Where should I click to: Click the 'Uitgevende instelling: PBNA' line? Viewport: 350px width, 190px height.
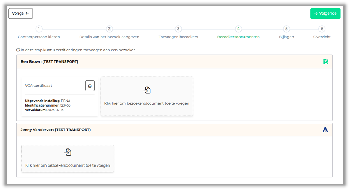click(48, 101)
